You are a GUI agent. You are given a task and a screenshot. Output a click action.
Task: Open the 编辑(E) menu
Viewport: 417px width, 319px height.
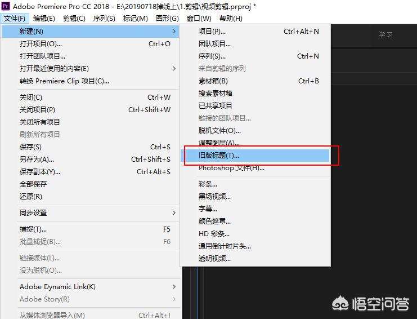pyautogui.click(x=44, y=19)
